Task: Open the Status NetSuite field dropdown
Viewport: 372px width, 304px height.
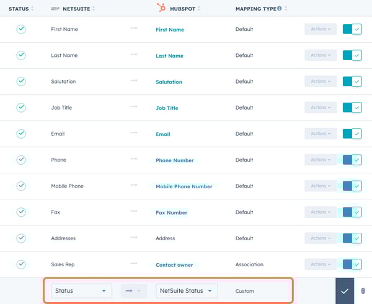Action: (x=81, y=291)
